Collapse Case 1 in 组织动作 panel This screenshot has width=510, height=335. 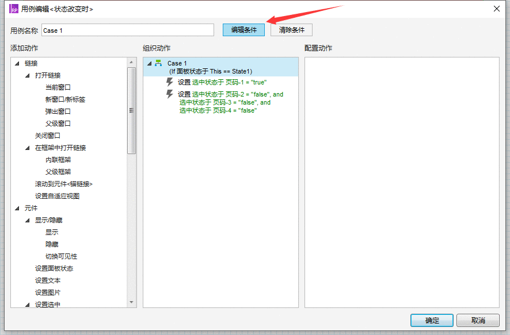tap(149, 63)
